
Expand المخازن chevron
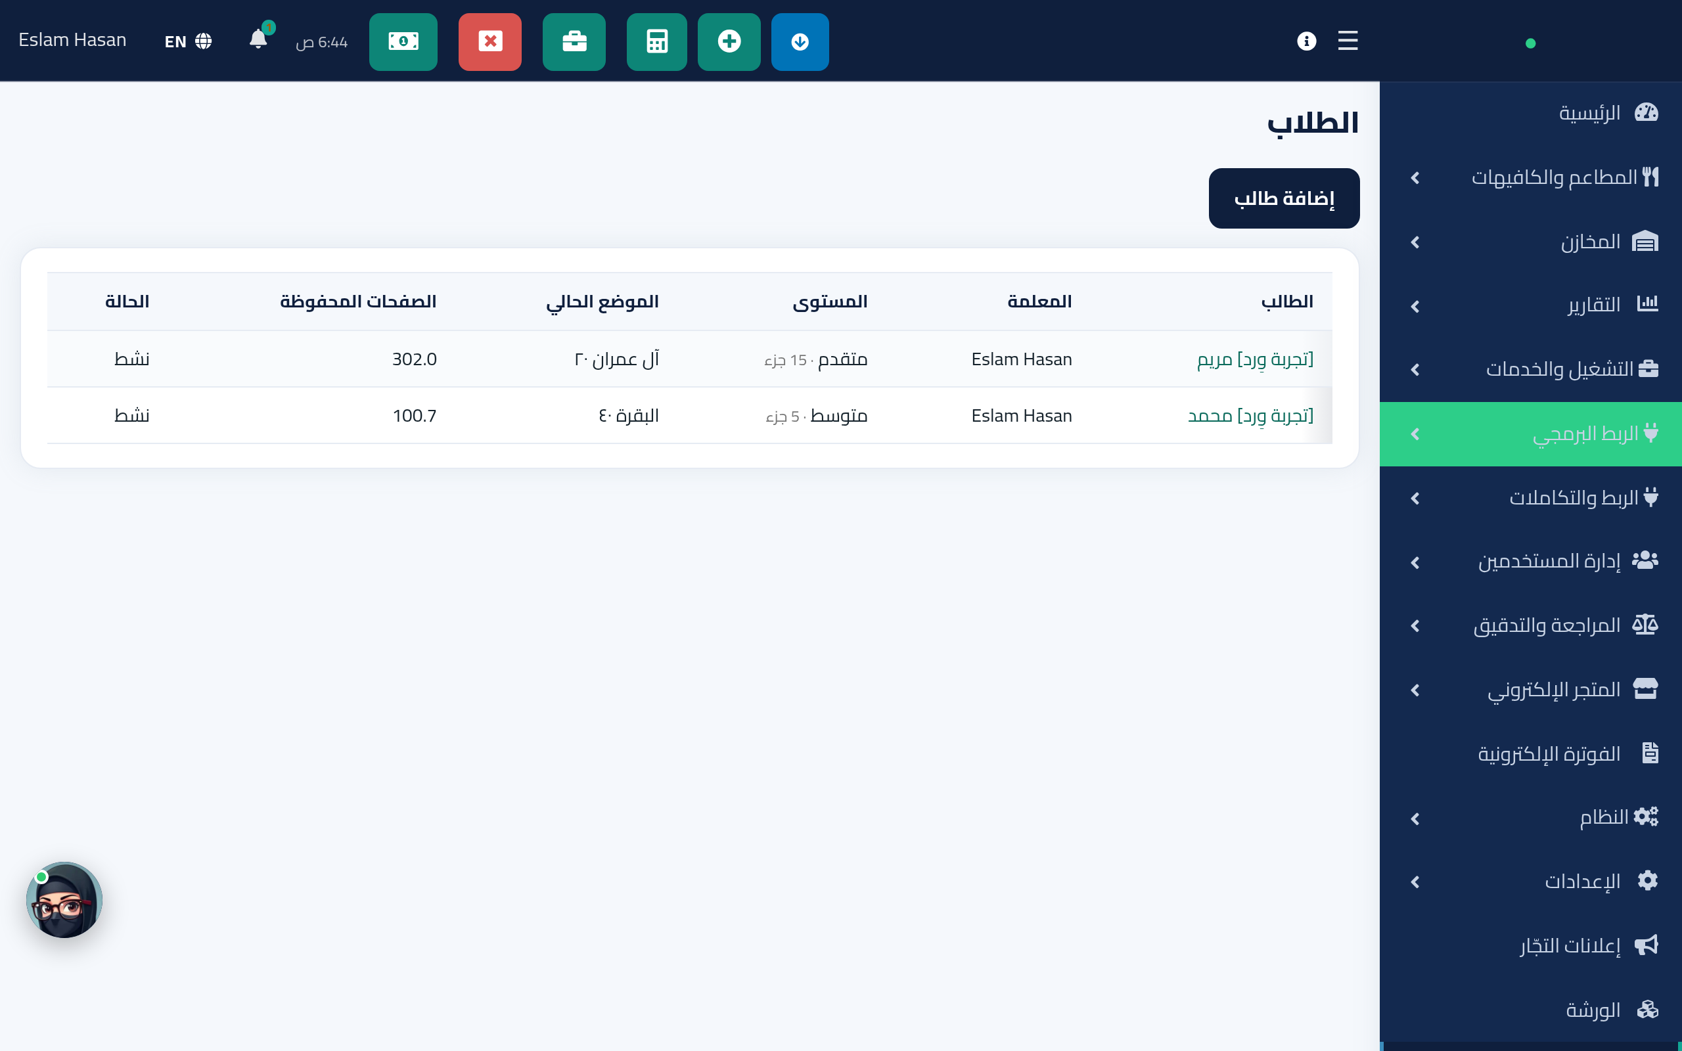[1415, 242]
